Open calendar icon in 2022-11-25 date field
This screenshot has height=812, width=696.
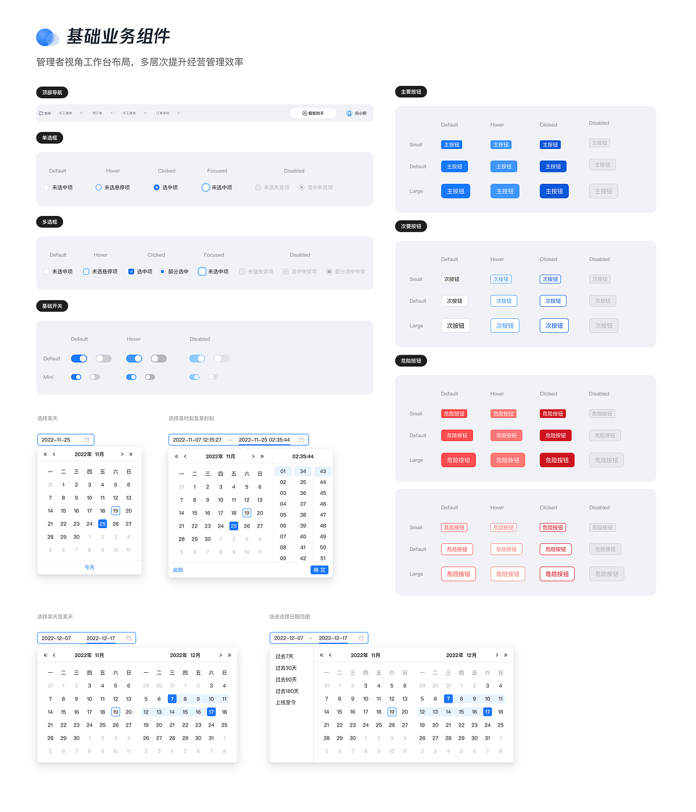[x=87, y=439]
